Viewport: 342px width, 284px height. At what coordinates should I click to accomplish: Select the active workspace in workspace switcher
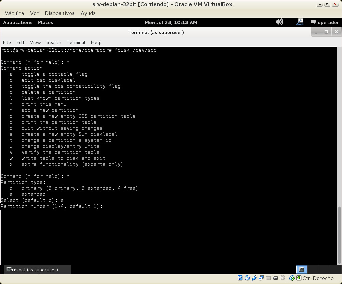(x=302, y=269)
